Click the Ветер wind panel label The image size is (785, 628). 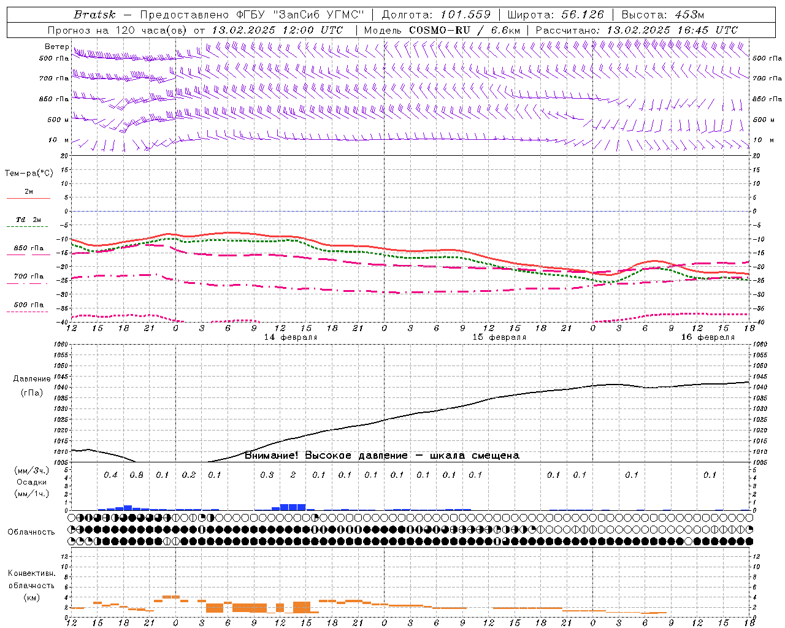tap(57, 47)
